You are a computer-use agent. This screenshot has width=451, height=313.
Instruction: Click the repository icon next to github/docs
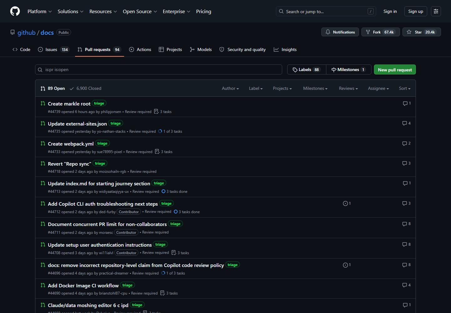tap(13, 32)
